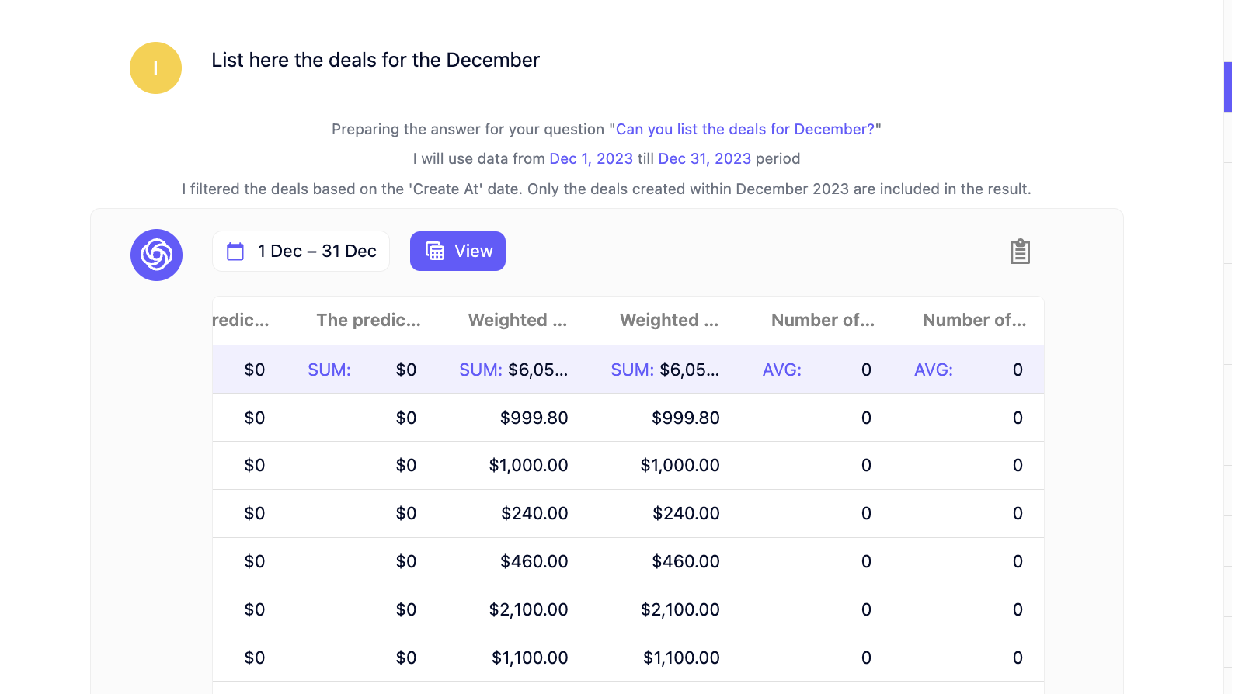Open the AVG aggregation in the last Number of column
Viewport: 1235px width, 694px height.
click(x=934, y=370)
